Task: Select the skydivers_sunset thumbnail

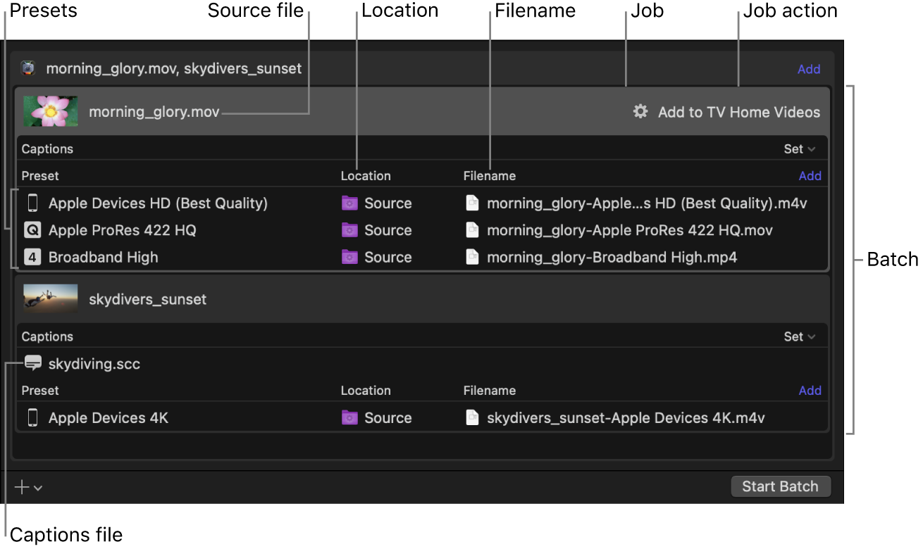Action: click(x=51, y=298)
